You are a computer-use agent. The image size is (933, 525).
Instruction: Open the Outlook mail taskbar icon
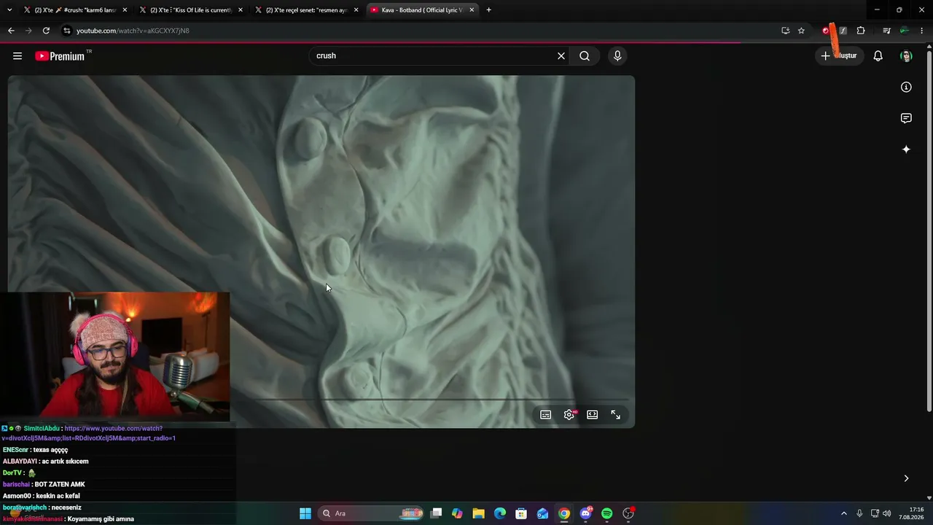pyautogui.click(x=542, y=513)
